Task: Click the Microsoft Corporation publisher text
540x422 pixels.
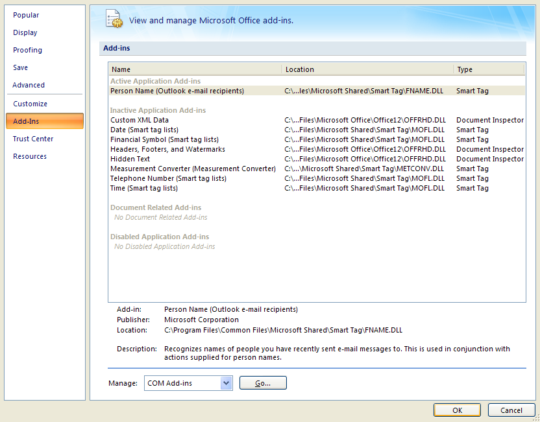Action: click(x=201, y=320)
